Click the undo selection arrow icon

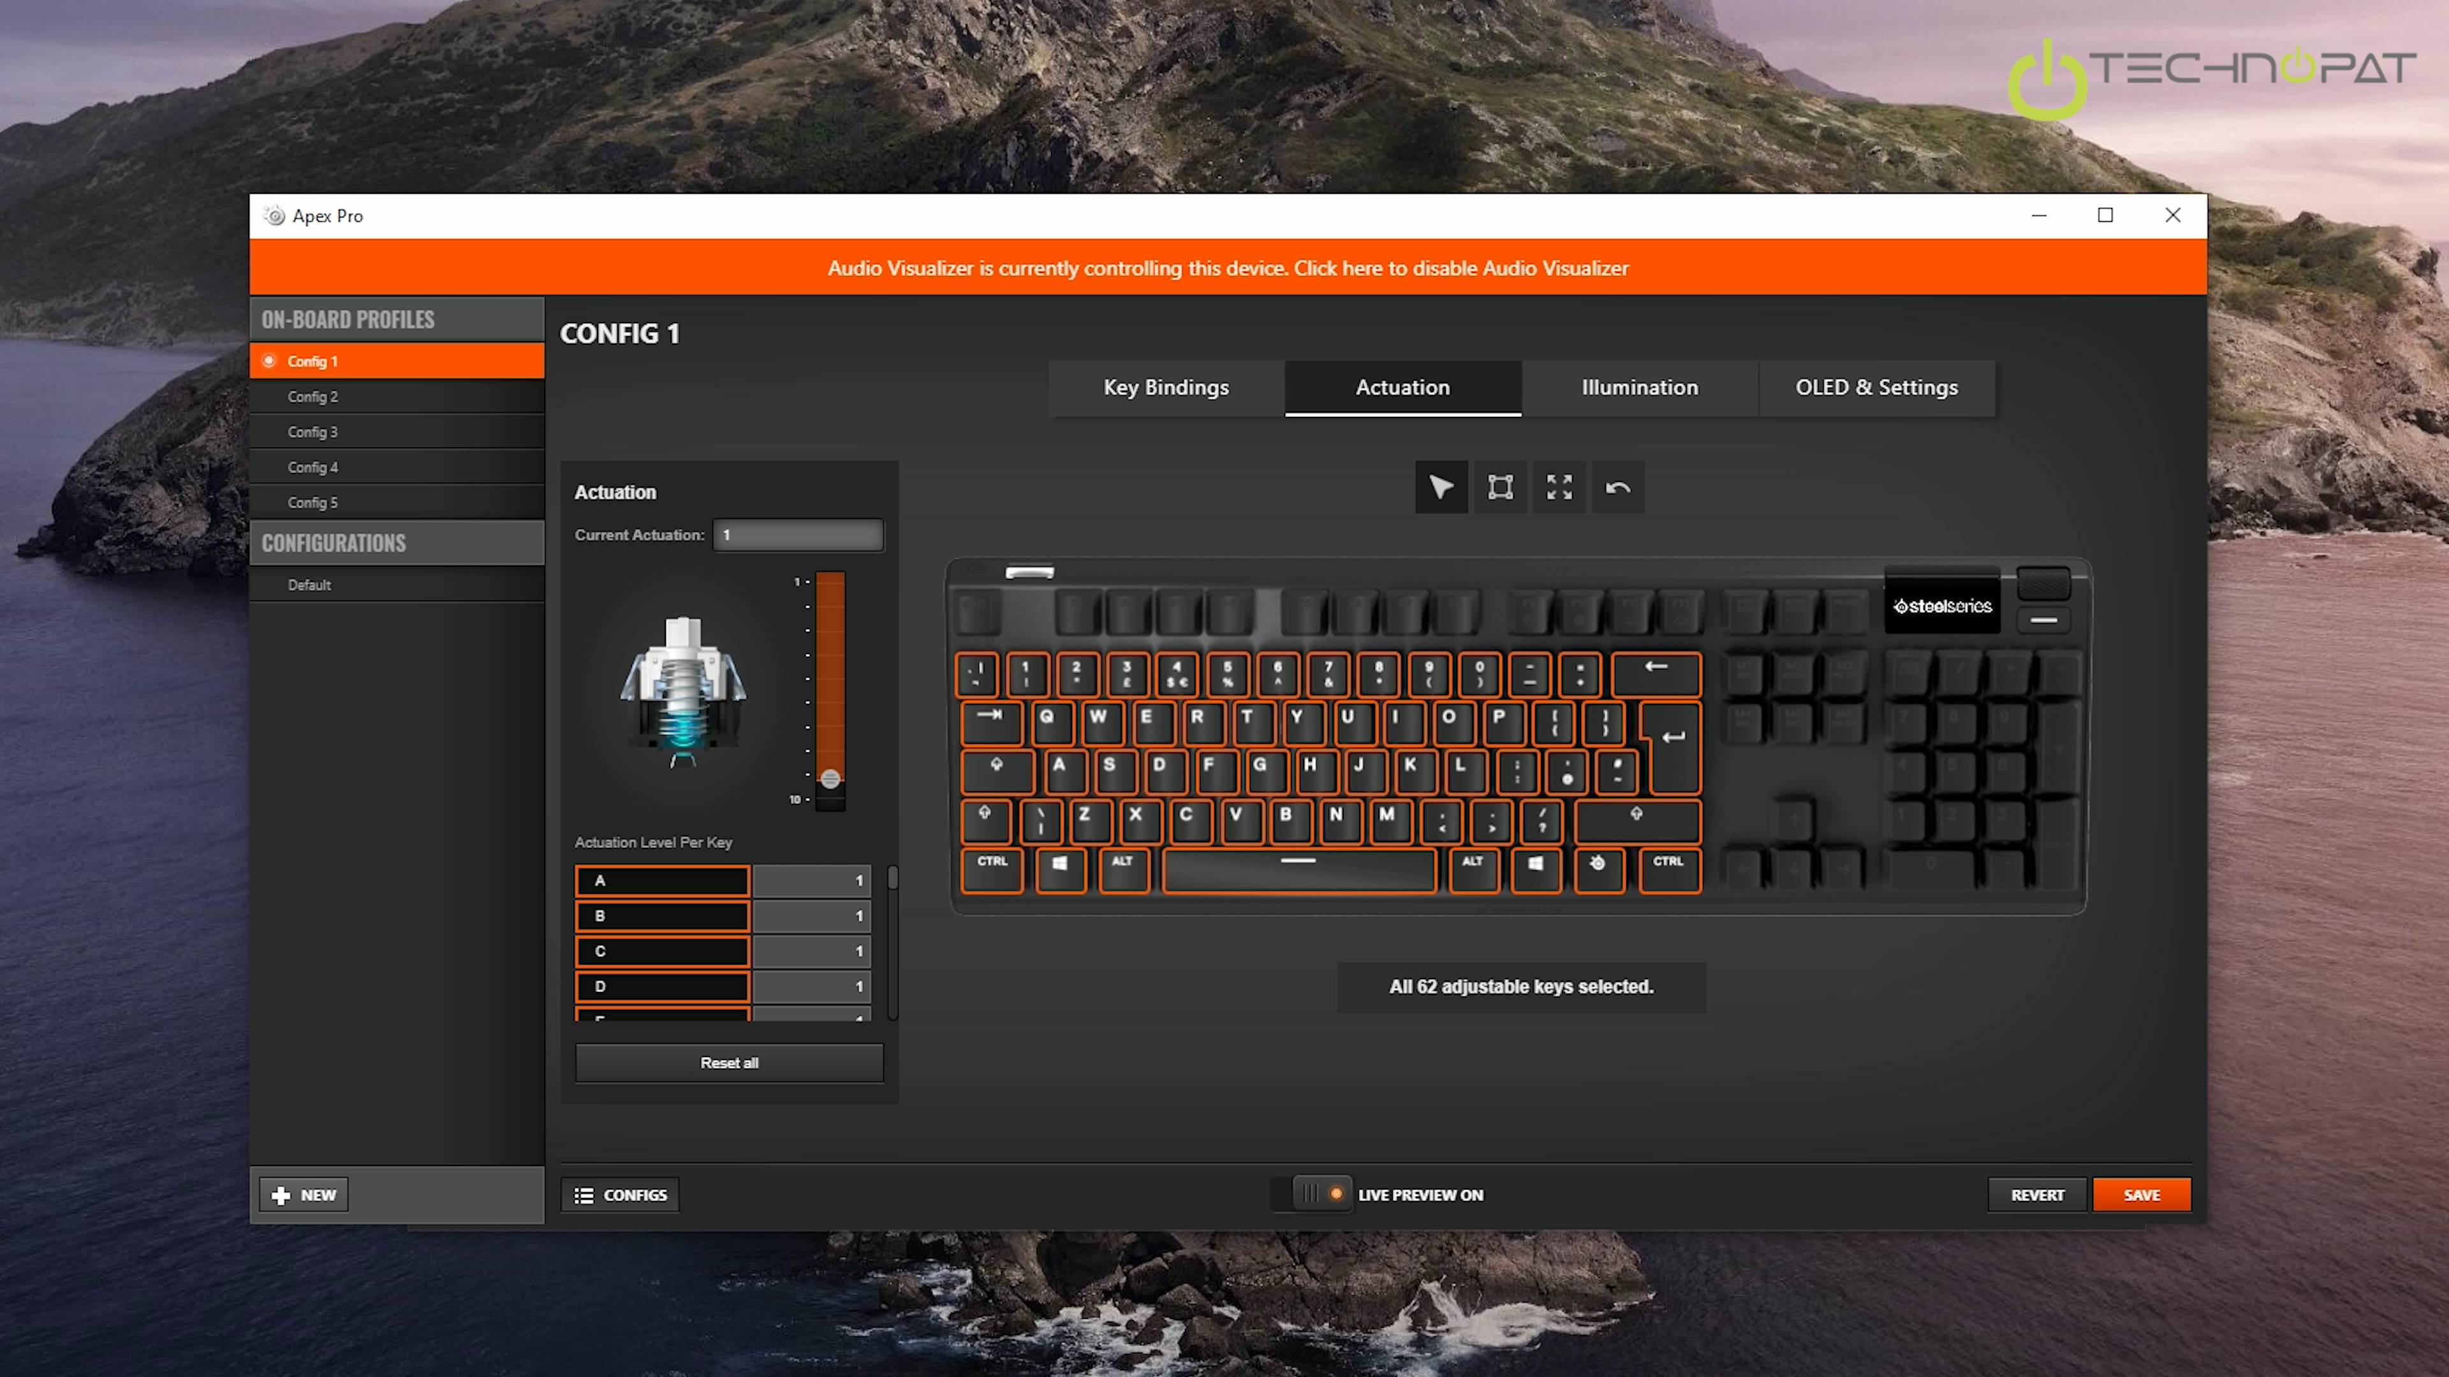tap(1618, 488)
